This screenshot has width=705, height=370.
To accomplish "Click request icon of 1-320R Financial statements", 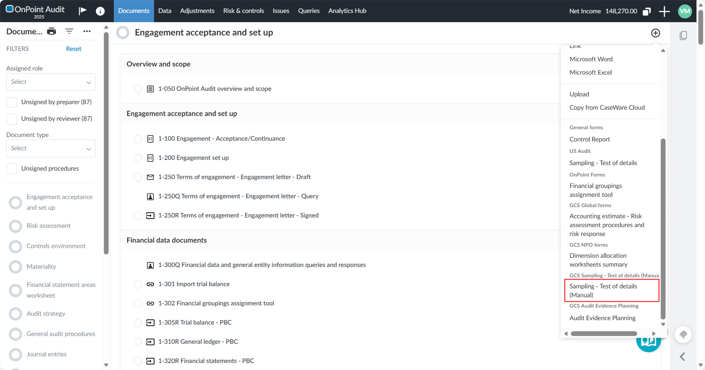I will [x=150, y=361].
